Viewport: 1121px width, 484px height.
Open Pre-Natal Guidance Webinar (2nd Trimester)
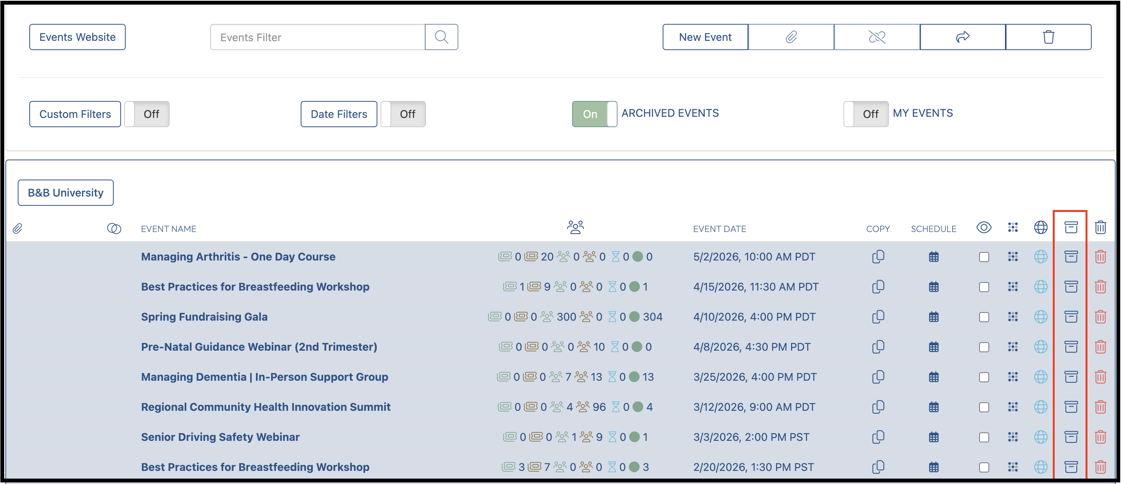tap(259, 346)
